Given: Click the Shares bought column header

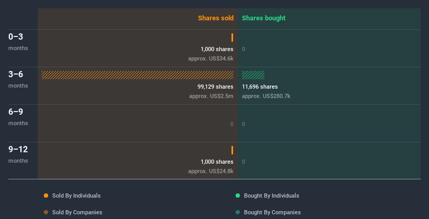Looking at the screenshot, I should click(264, 18).
